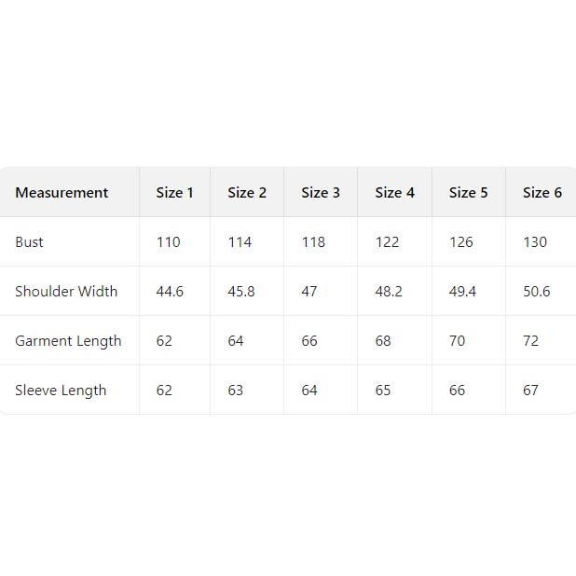Click the Measurement column header
Image resolution: width=576 pixels, height=576 pixels.
[x=62, y=193]
